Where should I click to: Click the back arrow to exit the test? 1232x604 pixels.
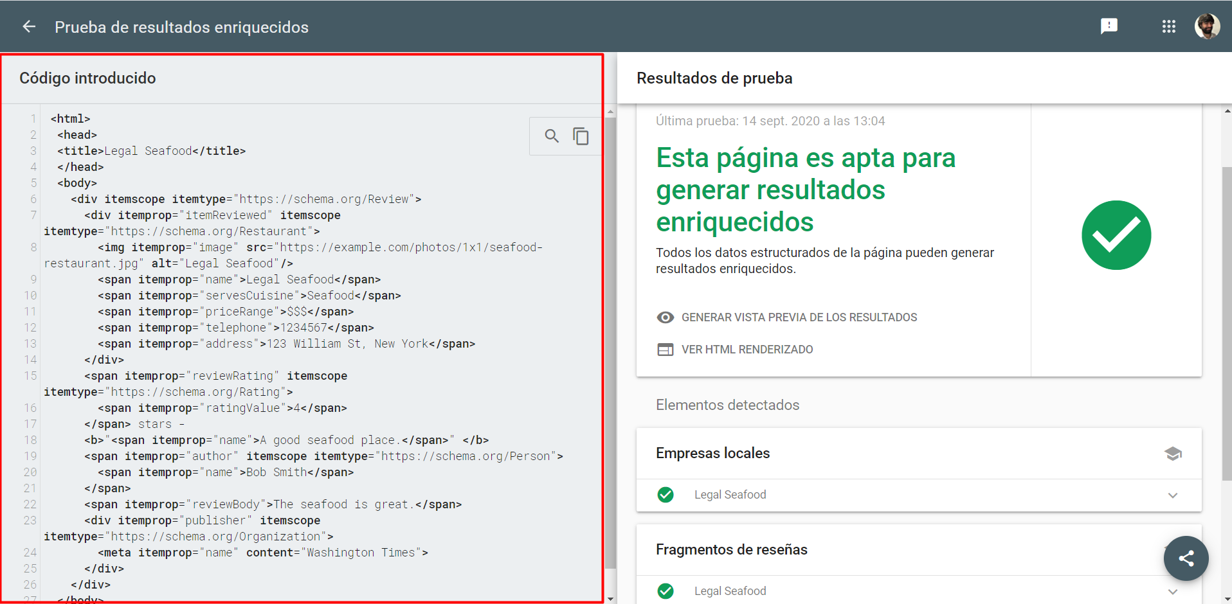[x=28, y=26]
